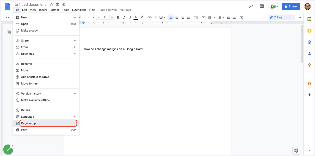Click the blue Share button
Image resolution: width=315 pixels, height=156 pixels.
click(291, 7)
